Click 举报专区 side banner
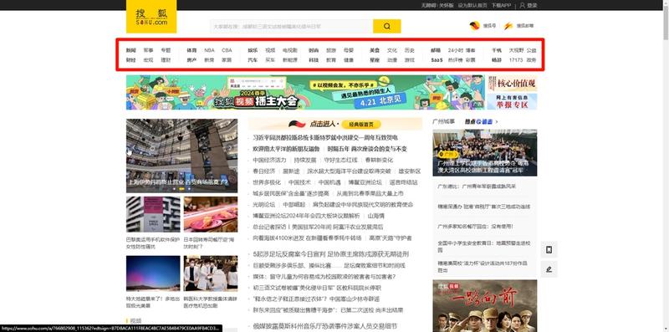The height and width of the screenshot is (332, 669). point(512,101)
